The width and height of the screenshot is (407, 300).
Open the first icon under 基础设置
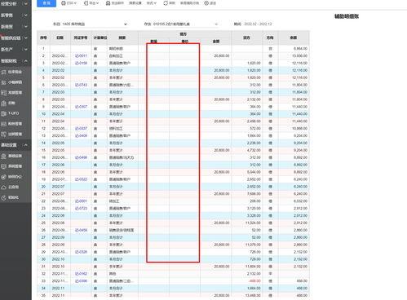[3, 156]
